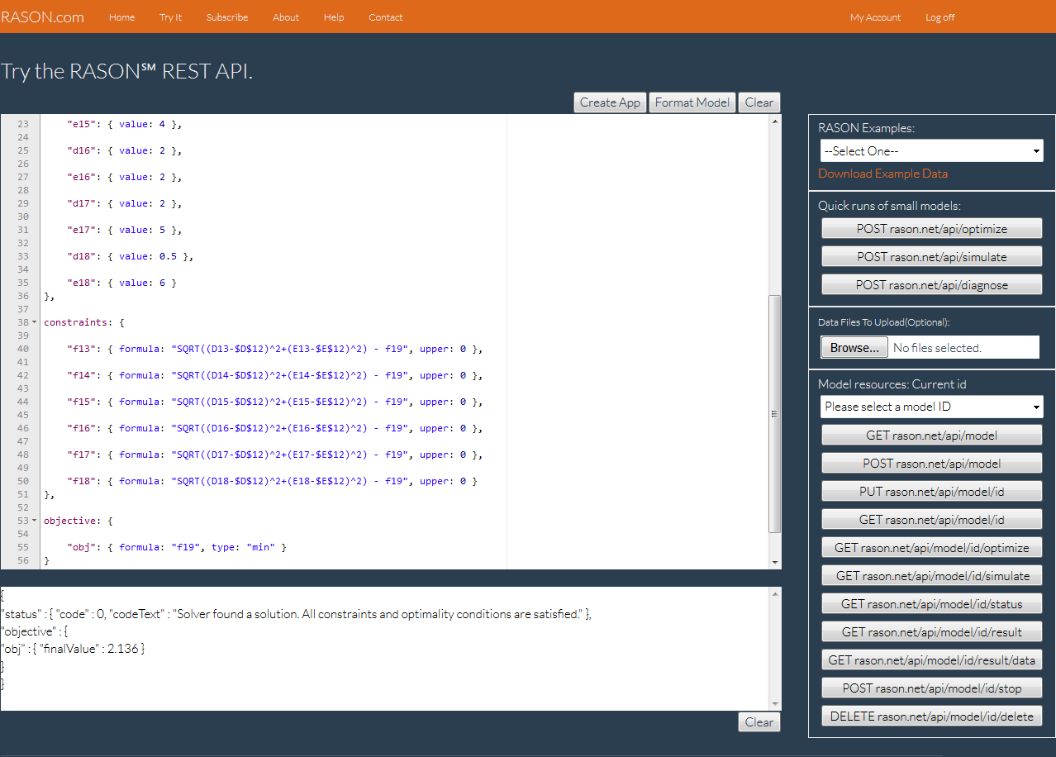This screenshot has height=757, width=1056.
Task: Collapse the objective section fold arrow
Action: coord(34,521)
